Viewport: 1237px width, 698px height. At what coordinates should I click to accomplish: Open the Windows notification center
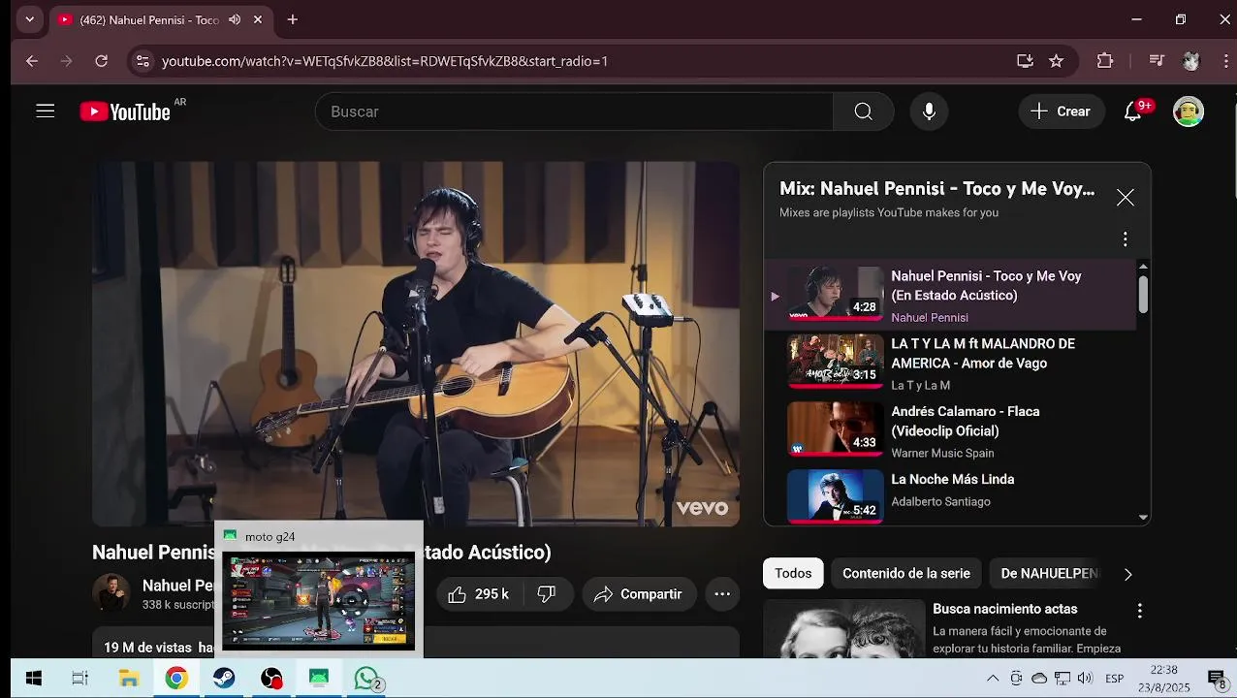coord(1217,679)
